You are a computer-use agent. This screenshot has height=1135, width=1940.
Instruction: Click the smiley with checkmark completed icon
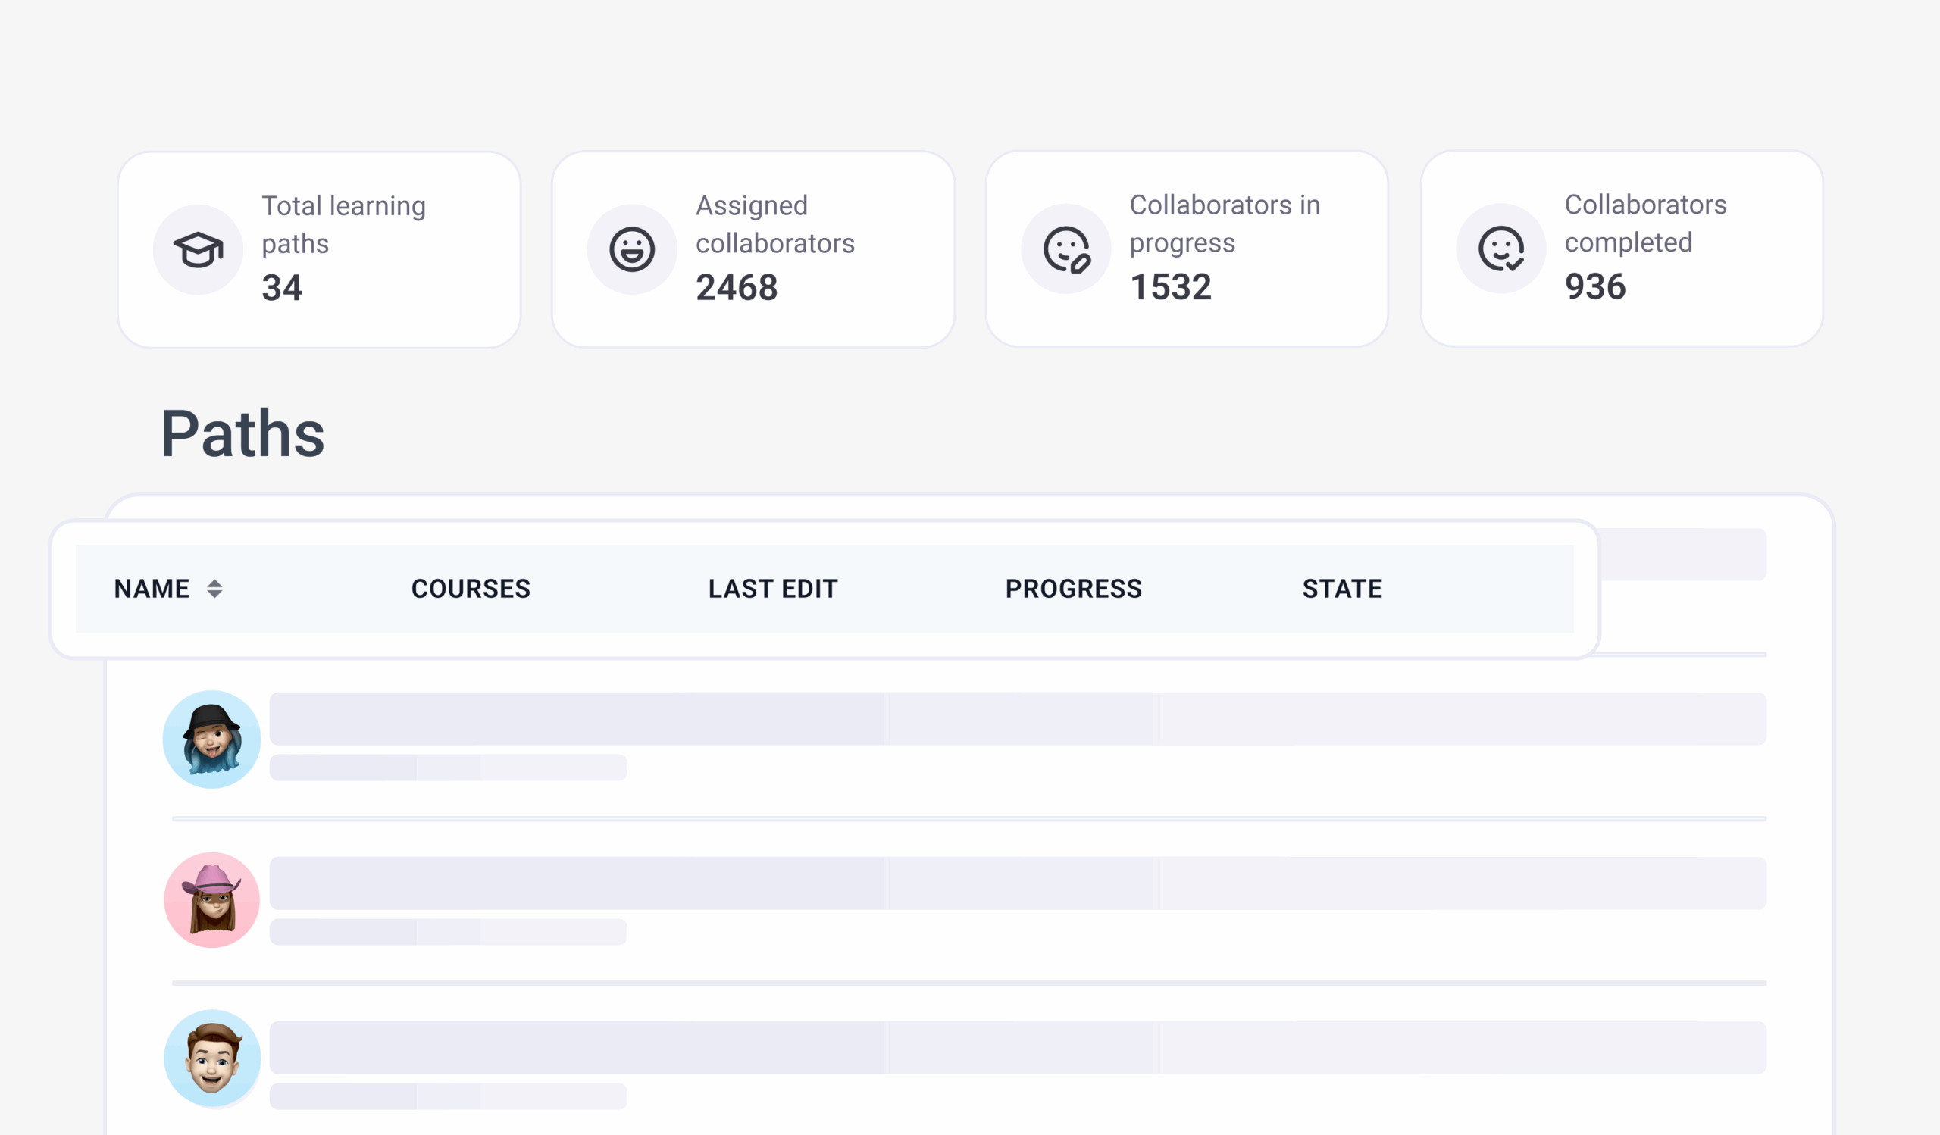coord(1500,249)
